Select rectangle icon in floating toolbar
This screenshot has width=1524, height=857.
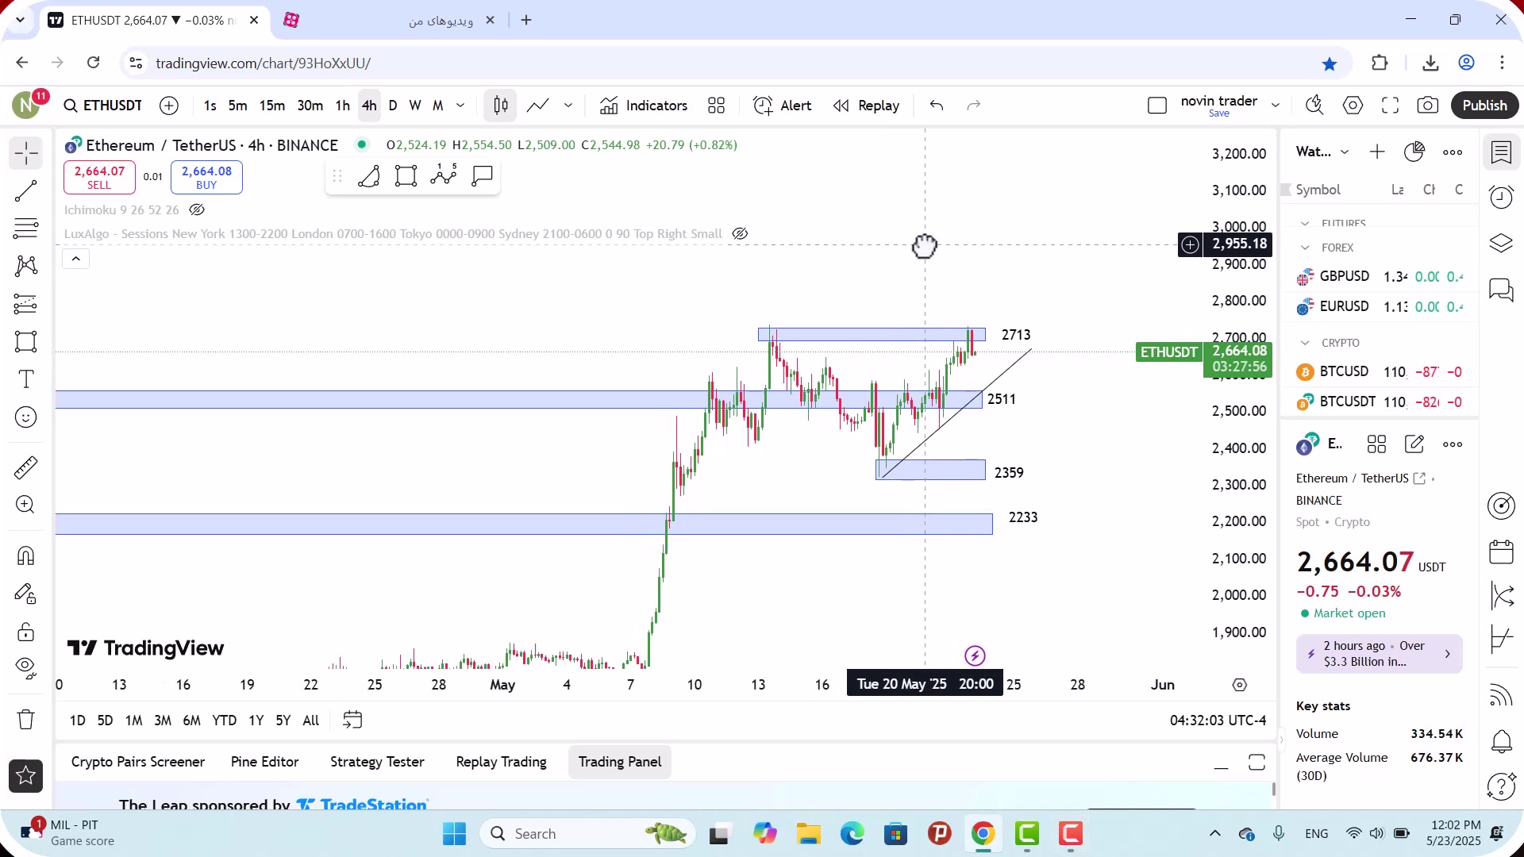click(406, 176)
